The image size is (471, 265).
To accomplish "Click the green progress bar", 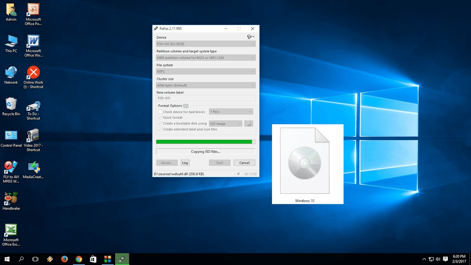I will point(204,141).
